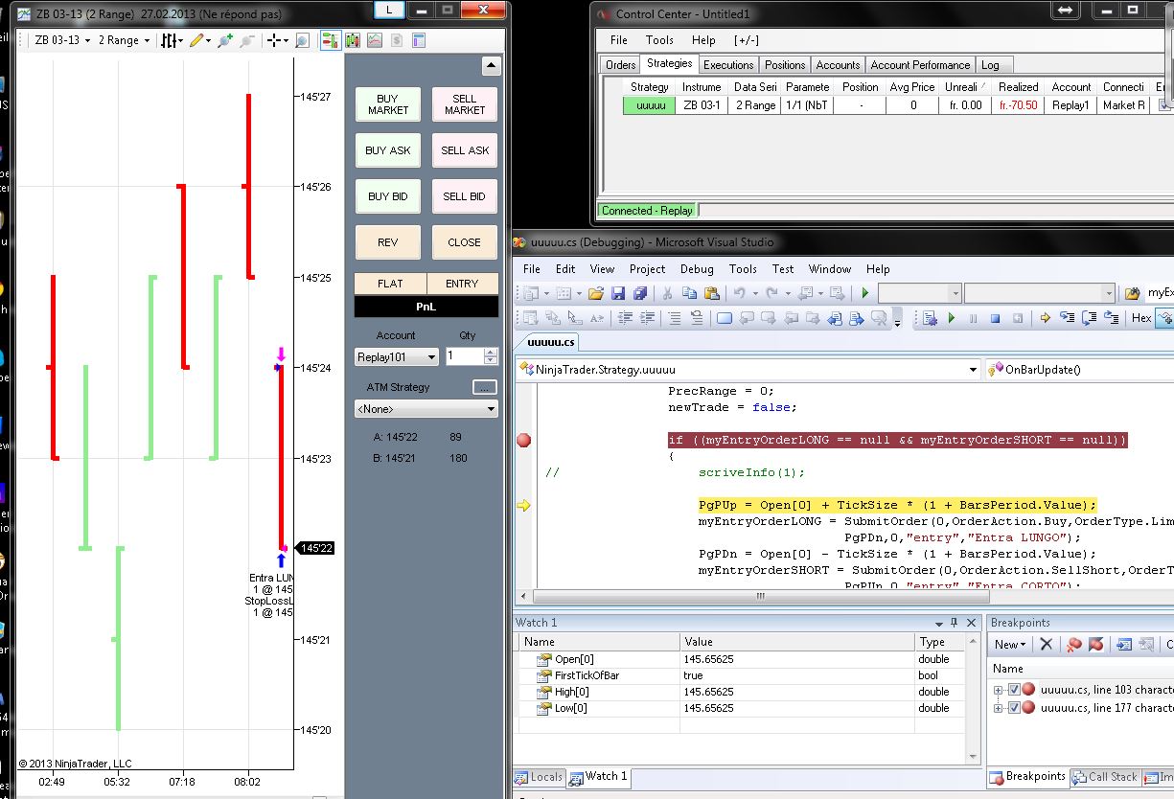Open the chart properties icon

click(418, 40)
